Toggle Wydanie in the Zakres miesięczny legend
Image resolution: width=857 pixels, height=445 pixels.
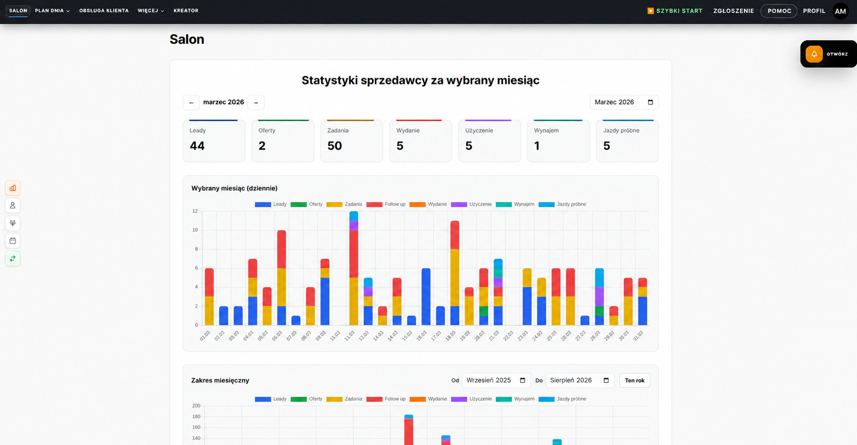click(x=428, y=399)
